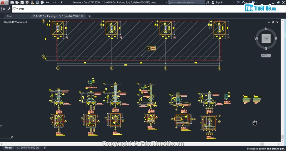Click status text 'Press pick button and drag to pan.'

pos(266,149)
